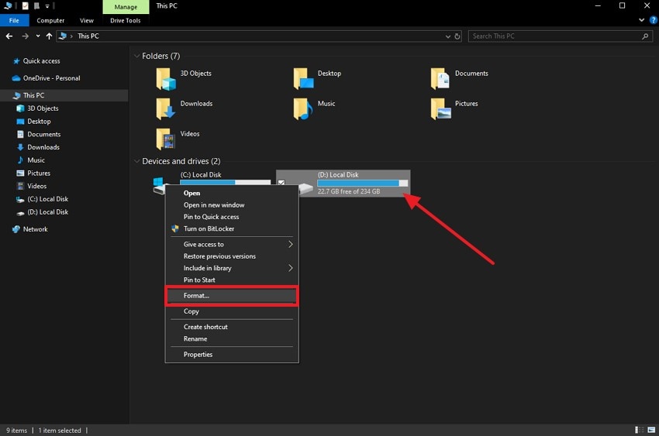Choose Format... from the context menu
Image resolution: width=659 pixels, height=436 pixels.
pos(232,296)
